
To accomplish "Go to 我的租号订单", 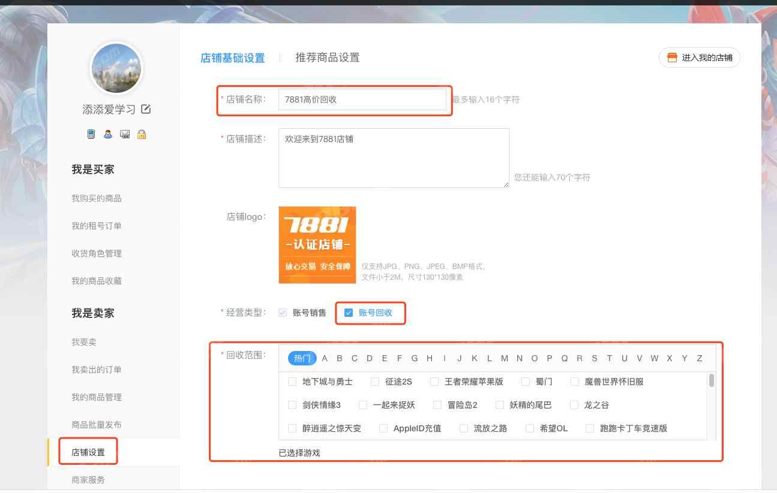I will [97, 226].
